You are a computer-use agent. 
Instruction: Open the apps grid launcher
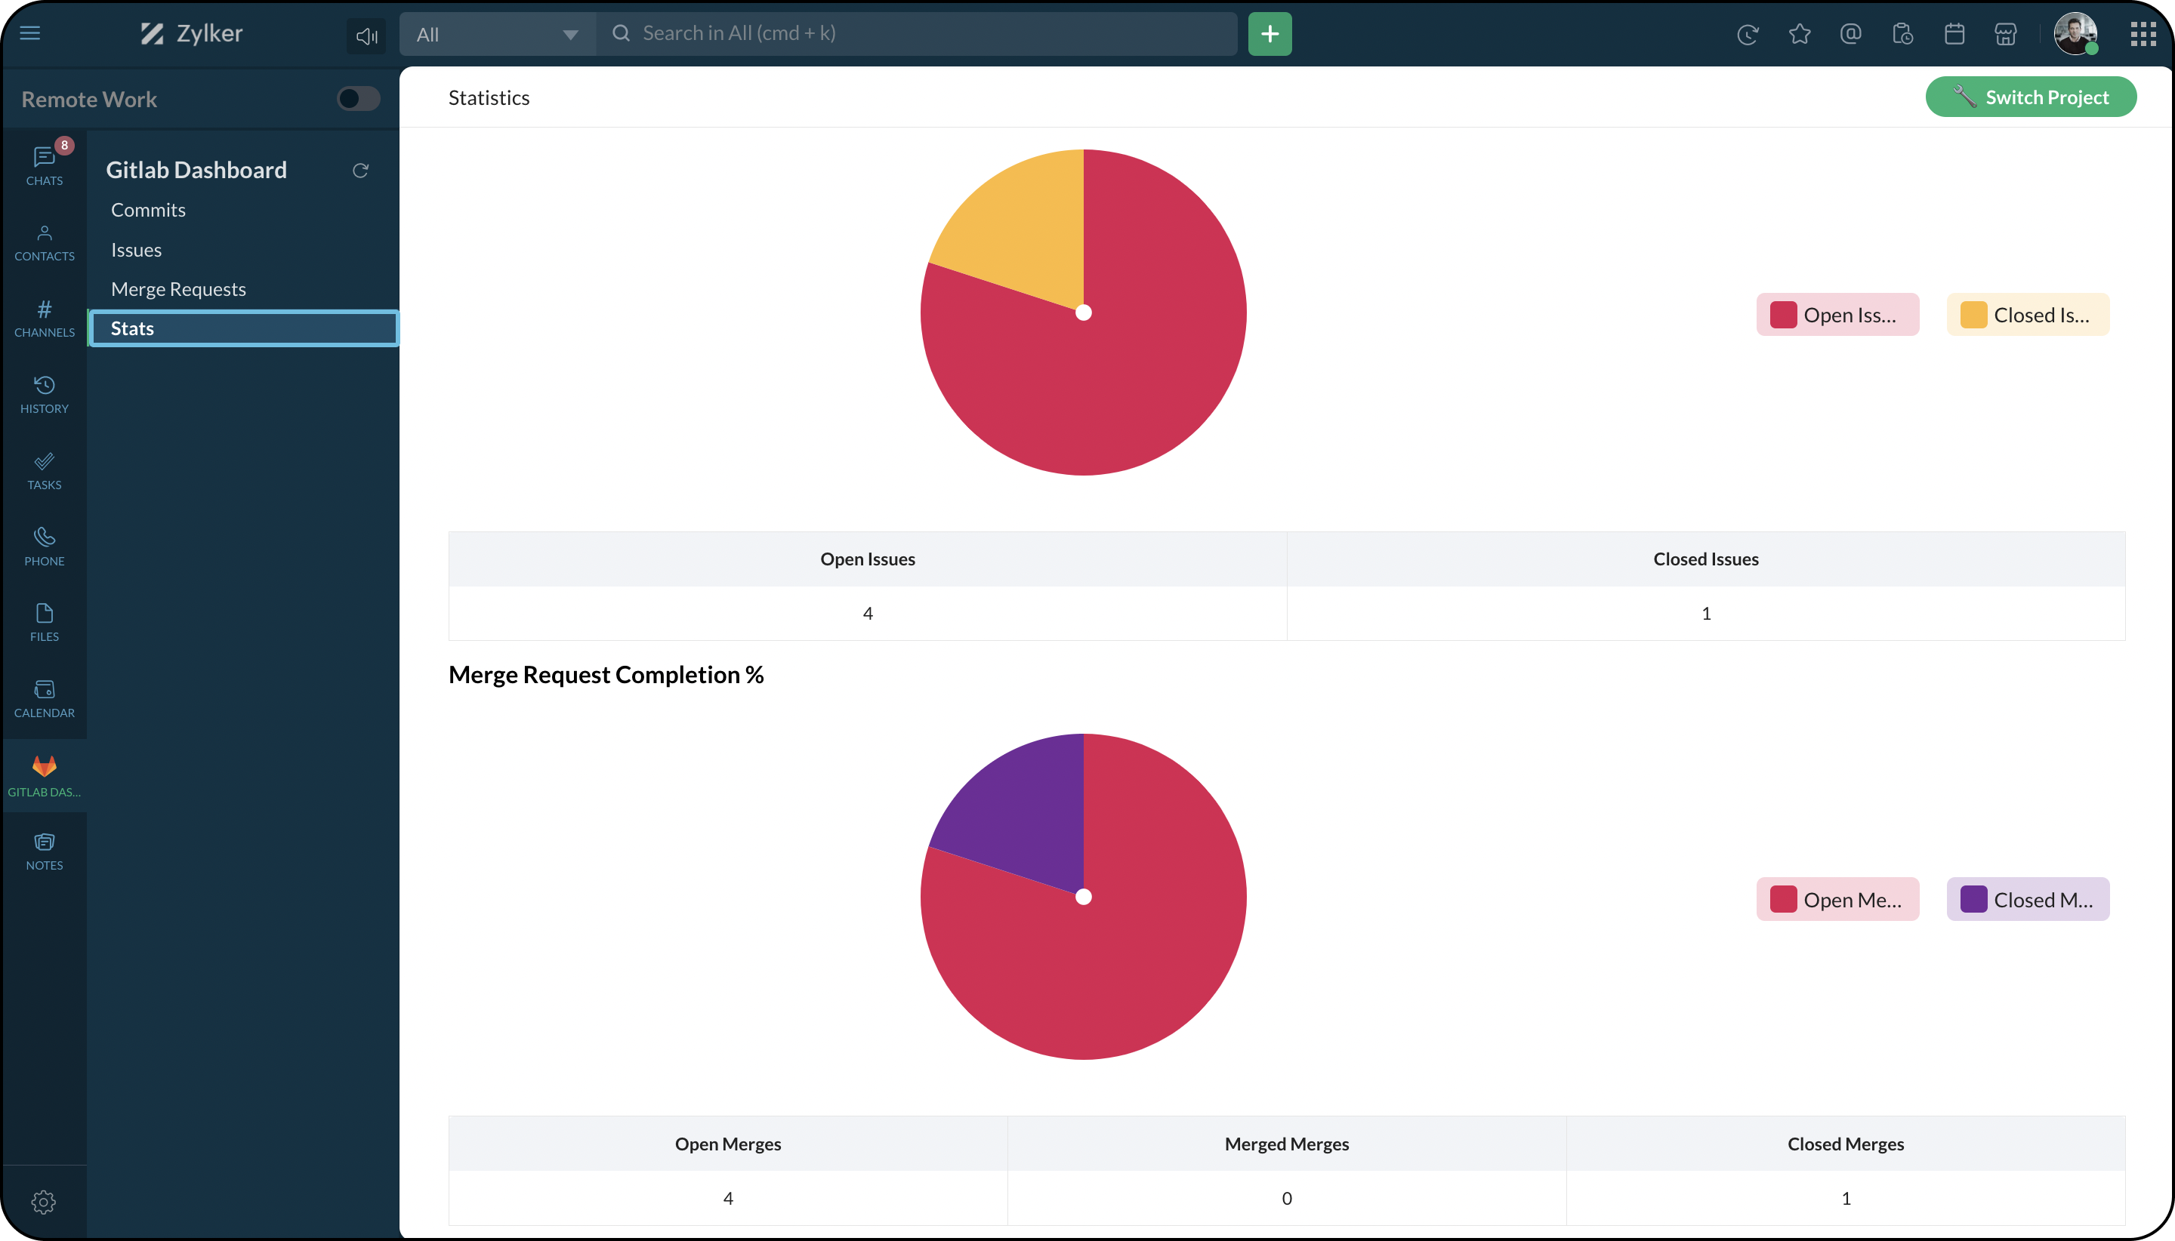pyautogui.click(x=2143, y=34)
